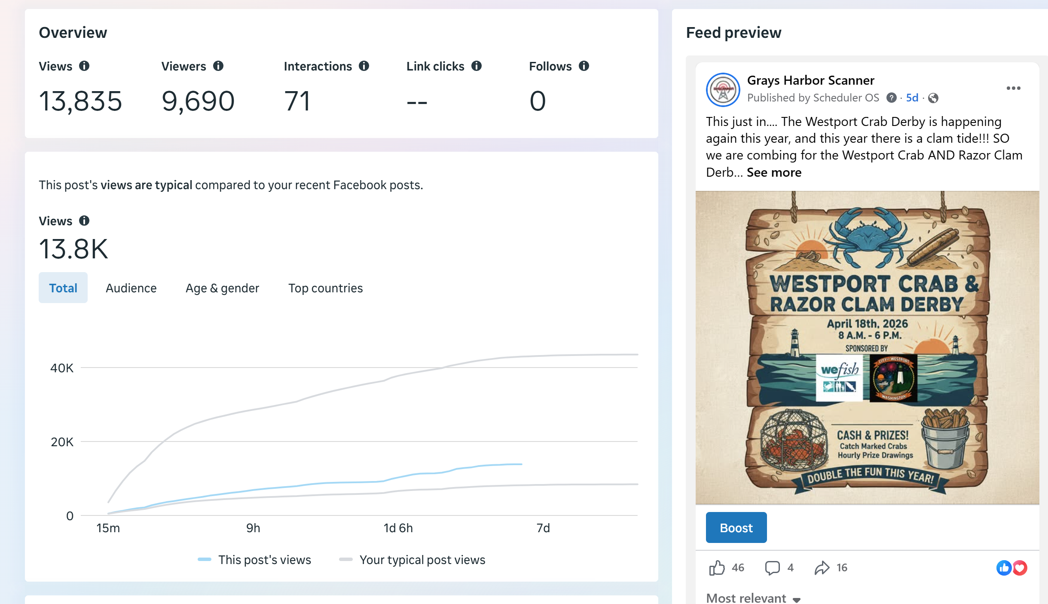Click the comment bubble icon
Screen dimensions: 1048x604
click(772, 568)
